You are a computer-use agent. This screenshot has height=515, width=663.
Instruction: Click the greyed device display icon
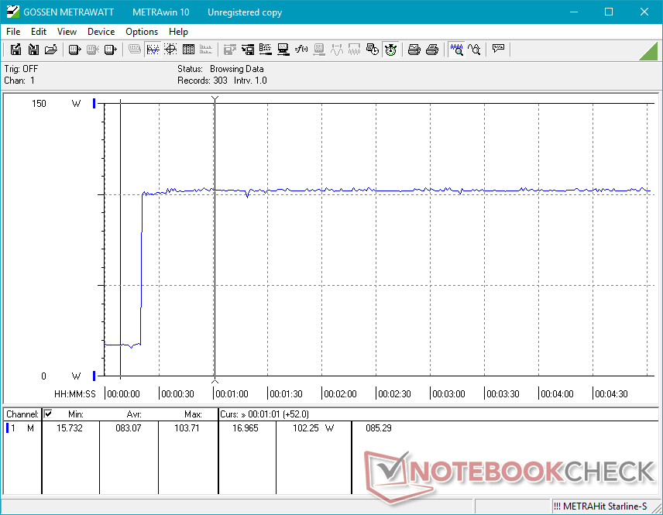[319, 50]
